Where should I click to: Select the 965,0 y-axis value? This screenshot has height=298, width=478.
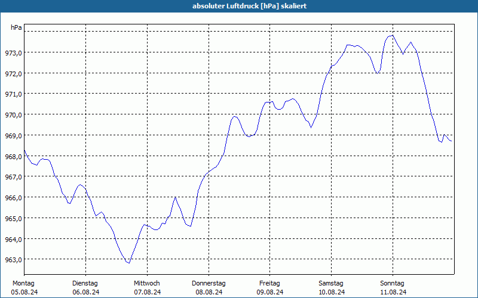[13, 219]
